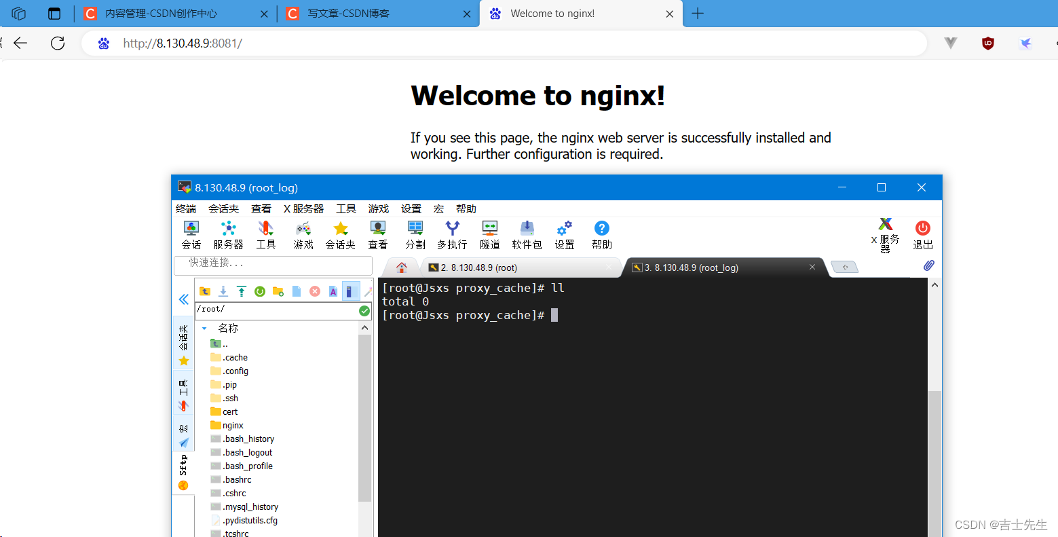Click the 查看 (View) toolbar icon
The image size is (1058, 537).
[378, 235]
